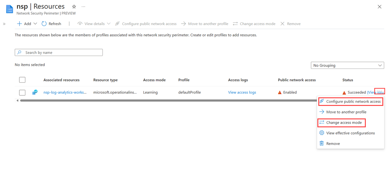Expand the left navigation chevrons
The height and width of the screenshot is (187, 390).
4,24
